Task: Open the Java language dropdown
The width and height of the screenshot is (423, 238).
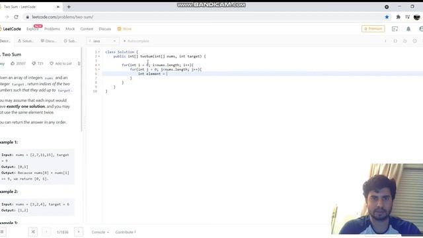Action: (102, 41)
